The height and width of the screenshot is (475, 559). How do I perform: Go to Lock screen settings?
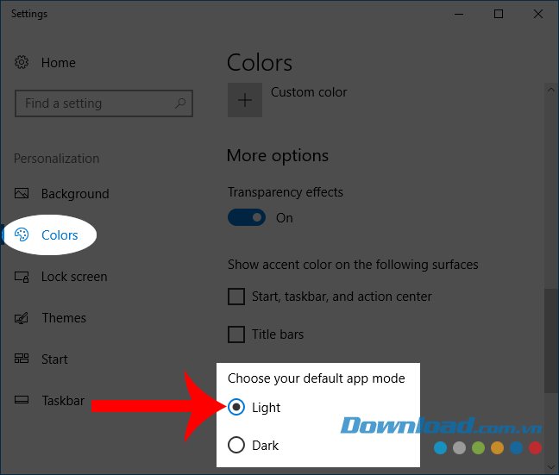click(x=74, y=277)
